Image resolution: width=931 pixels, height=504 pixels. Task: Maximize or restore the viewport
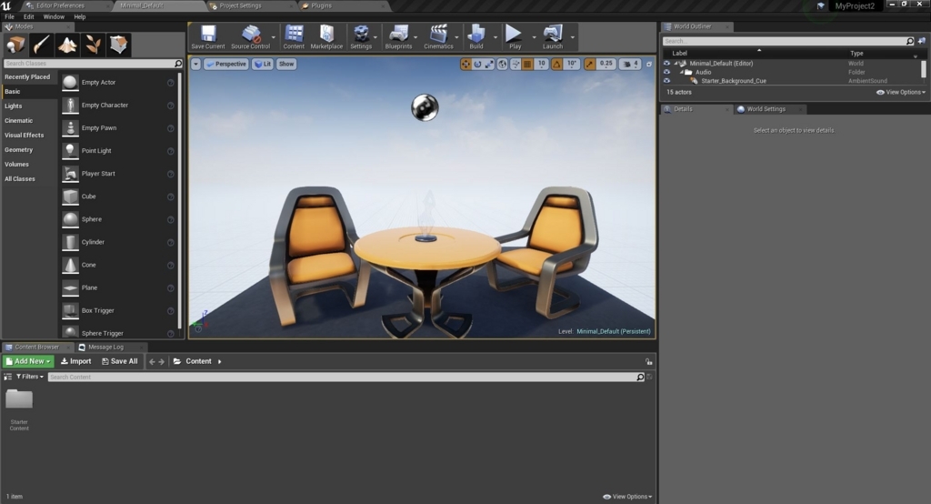649,64
